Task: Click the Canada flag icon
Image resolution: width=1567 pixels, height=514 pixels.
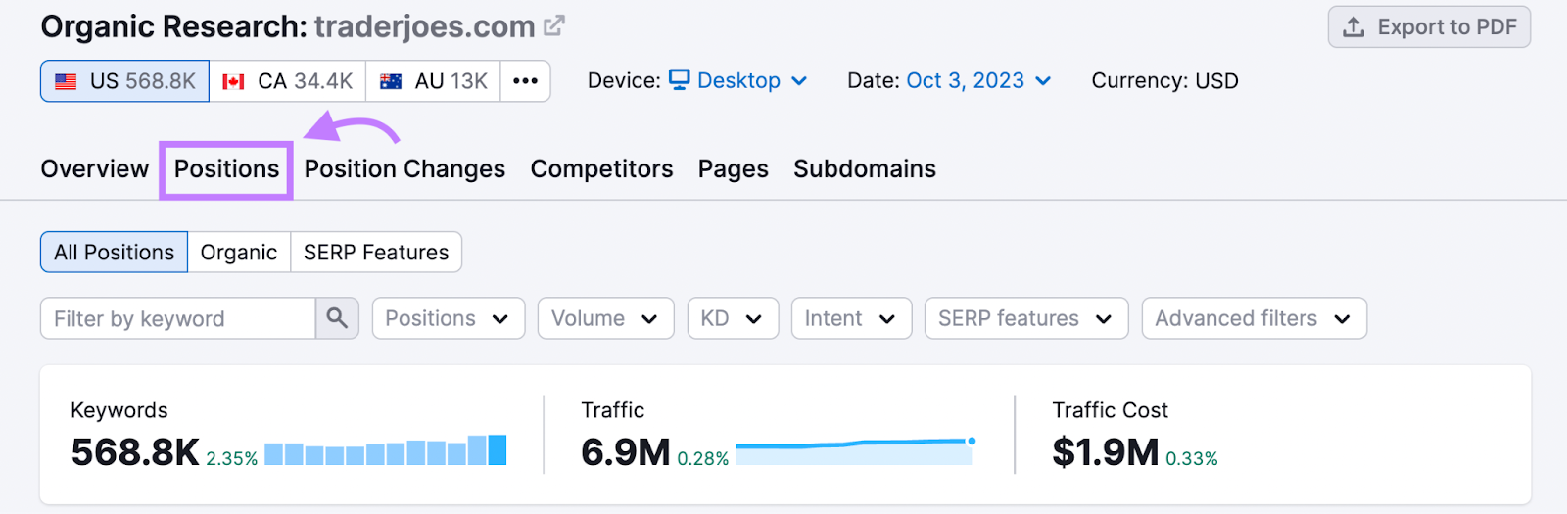Action: [233, 82]
